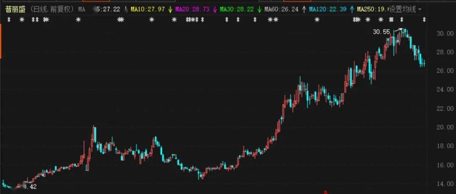Click the first info marker above the chart
The height and width of the screenshot is (194, 456).
(x=9, y=20)
